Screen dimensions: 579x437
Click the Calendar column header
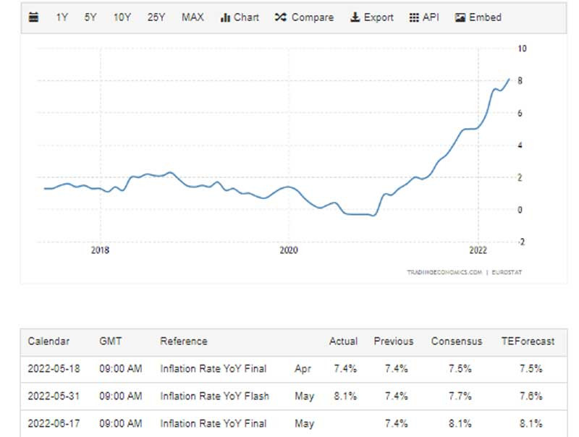(x=49, y=341)
